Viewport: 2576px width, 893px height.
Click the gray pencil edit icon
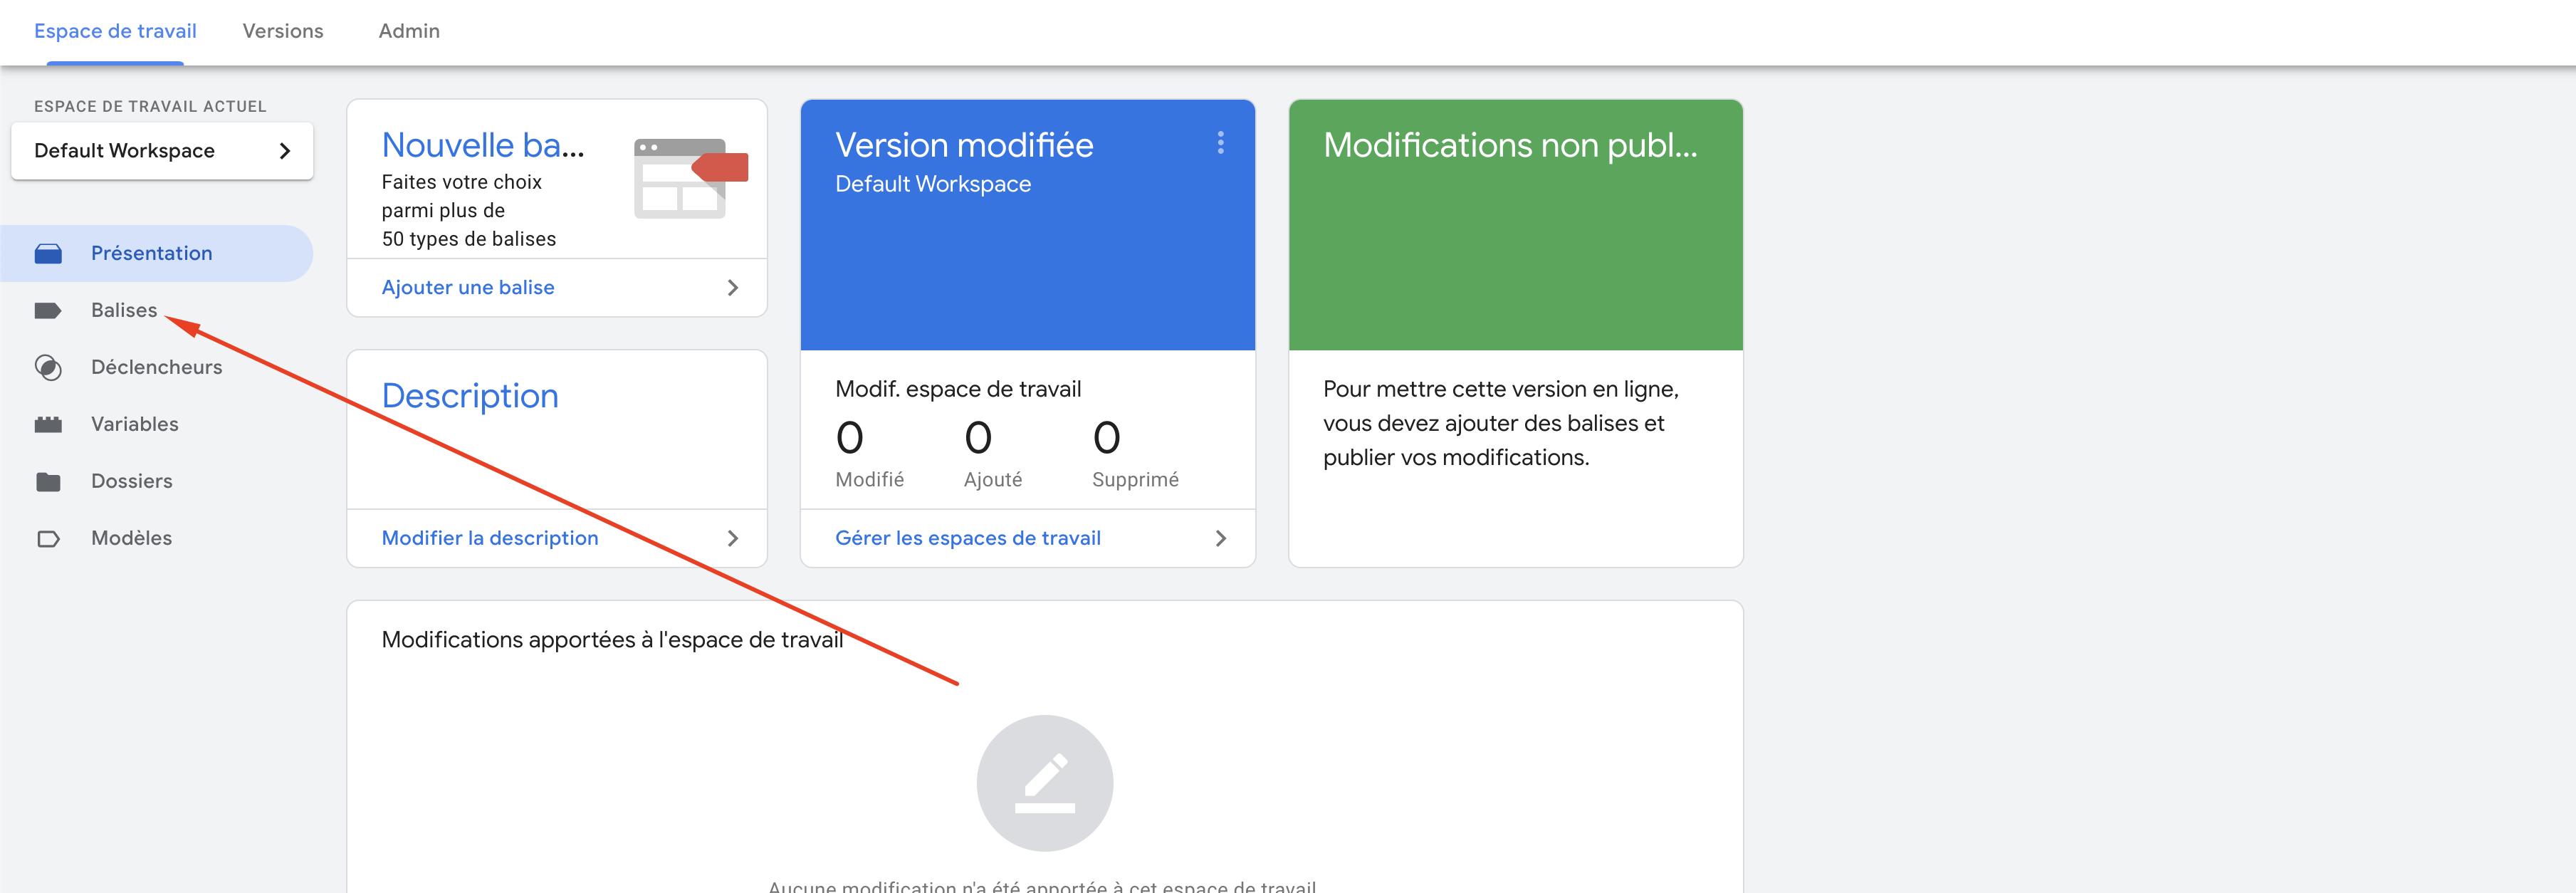(x=1044, y=783)
